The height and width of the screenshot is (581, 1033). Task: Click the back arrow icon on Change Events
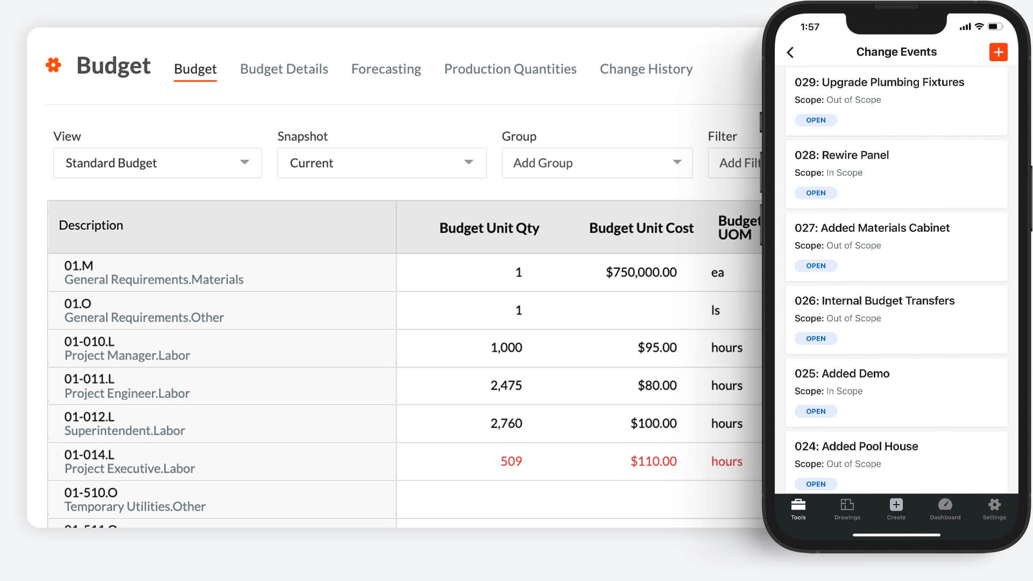tap(790, 51)
